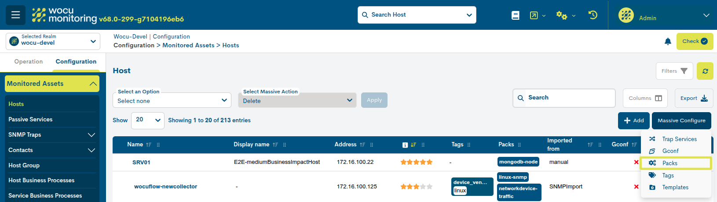
Task: Grab the Name column drag handle
Action: 158,145
